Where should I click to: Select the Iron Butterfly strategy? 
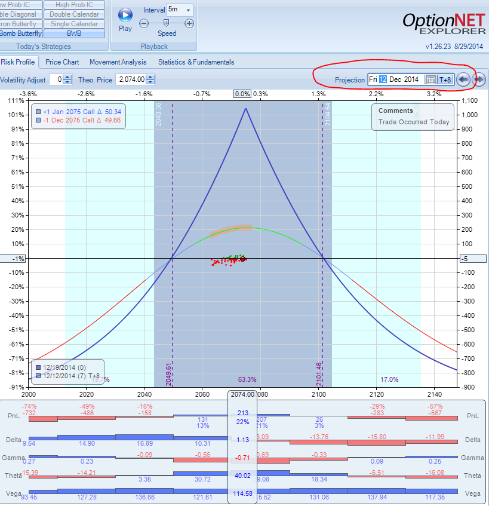point(21,24)
